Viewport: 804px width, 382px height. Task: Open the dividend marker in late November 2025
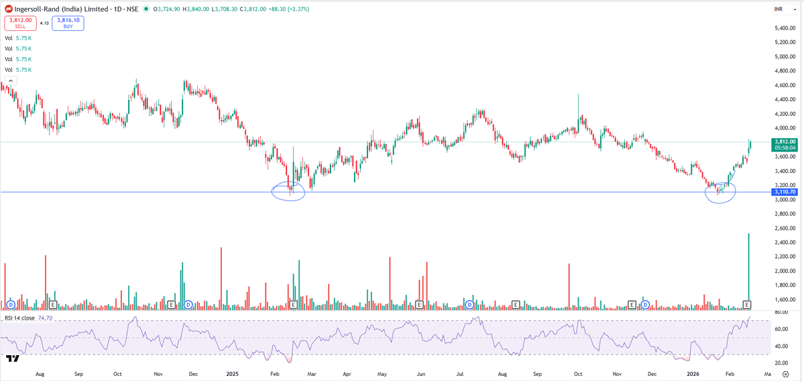(x=646, y=304)
